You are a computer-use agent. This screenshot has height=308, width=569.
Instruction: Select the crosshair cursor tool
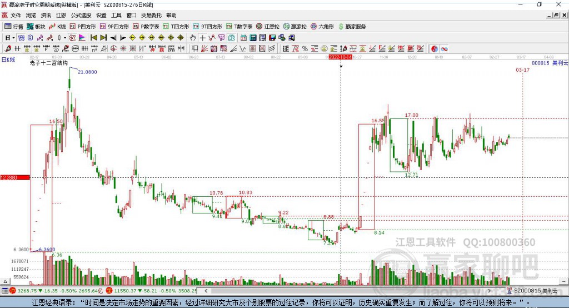click(202, 38)
